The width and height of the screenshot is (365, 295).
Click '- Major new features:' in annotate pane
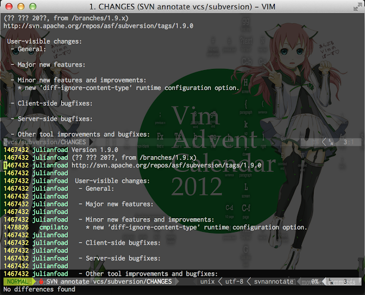click(x=116, y=204)
